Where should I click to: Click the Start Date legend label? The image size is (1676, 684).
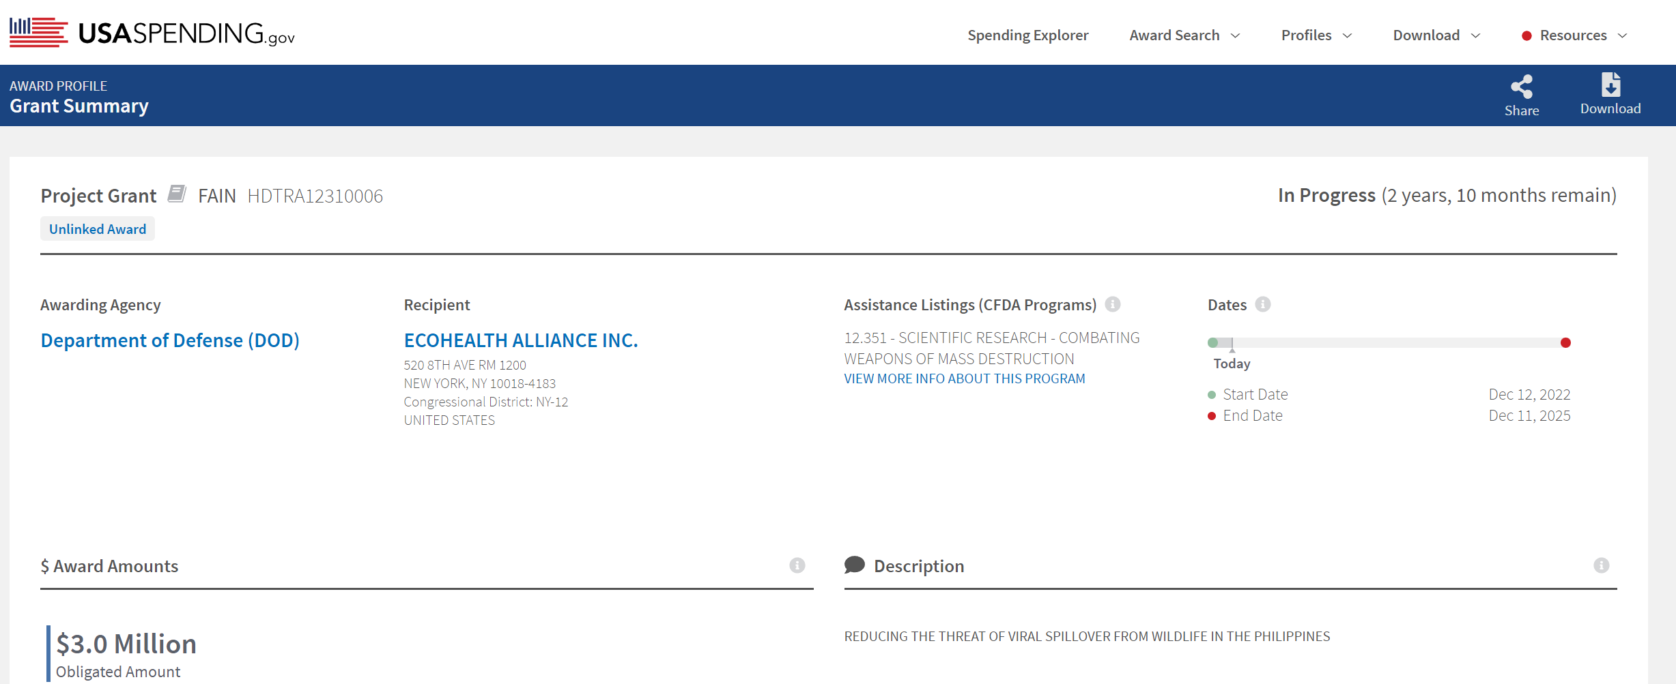(x=1255, y=394)
